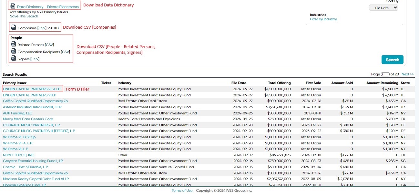Download Related Persons CSV
The height and width of the screenshot is (194, 419).
pos(49,45)
